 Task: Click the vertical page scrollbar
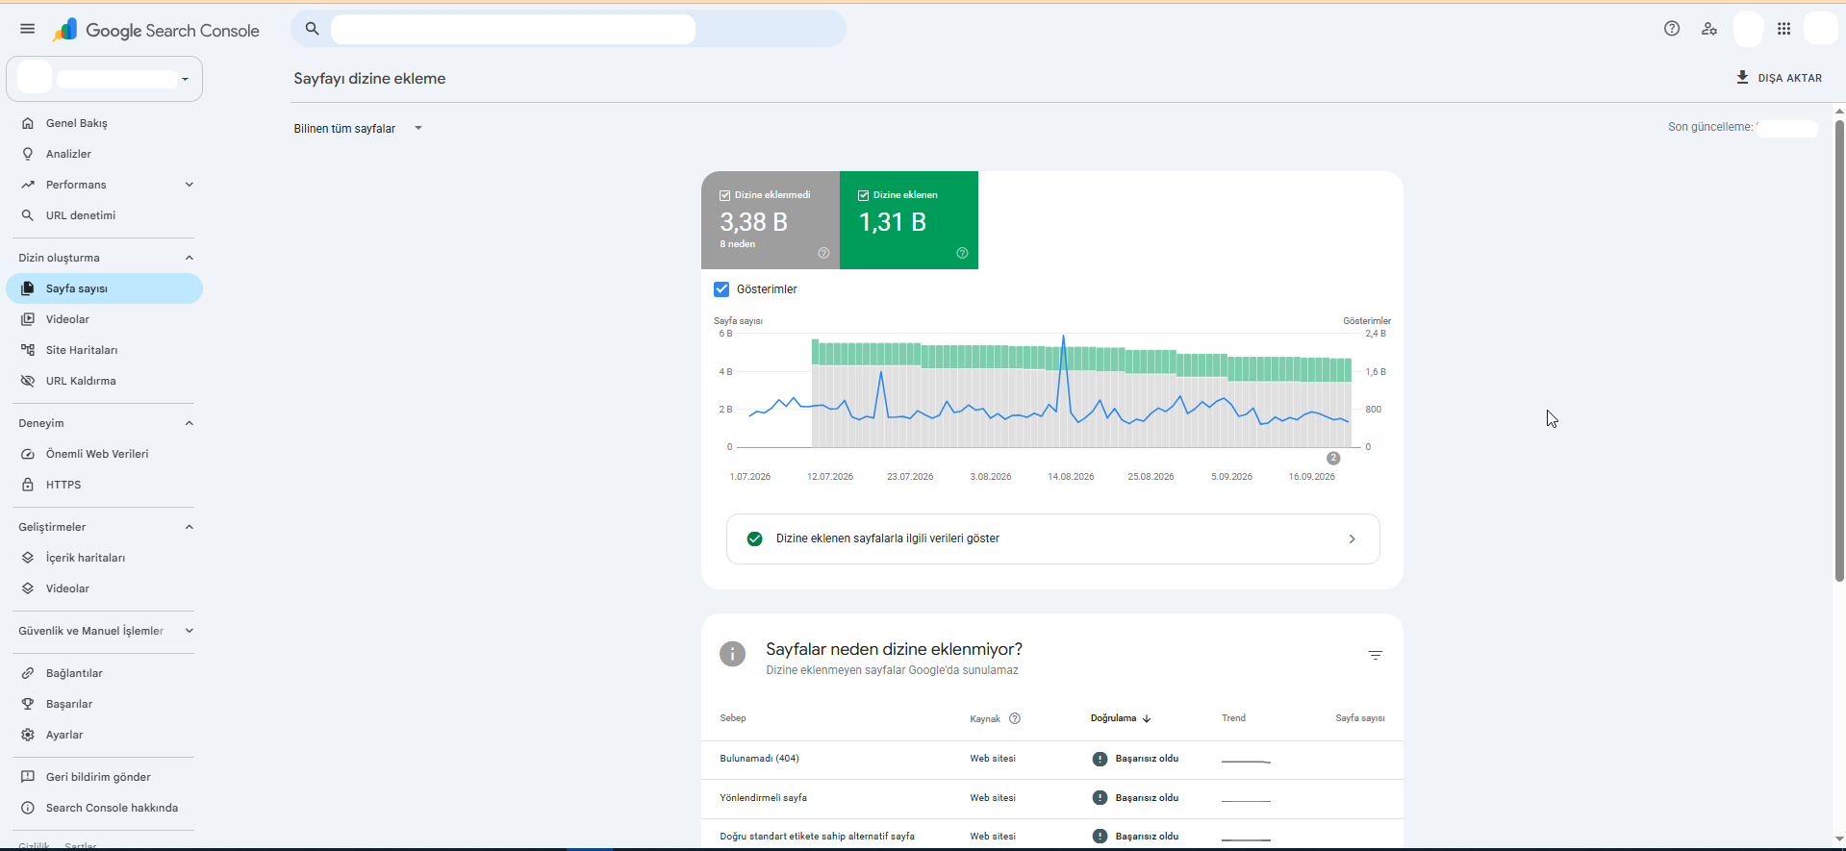[x=1839, y=351]
